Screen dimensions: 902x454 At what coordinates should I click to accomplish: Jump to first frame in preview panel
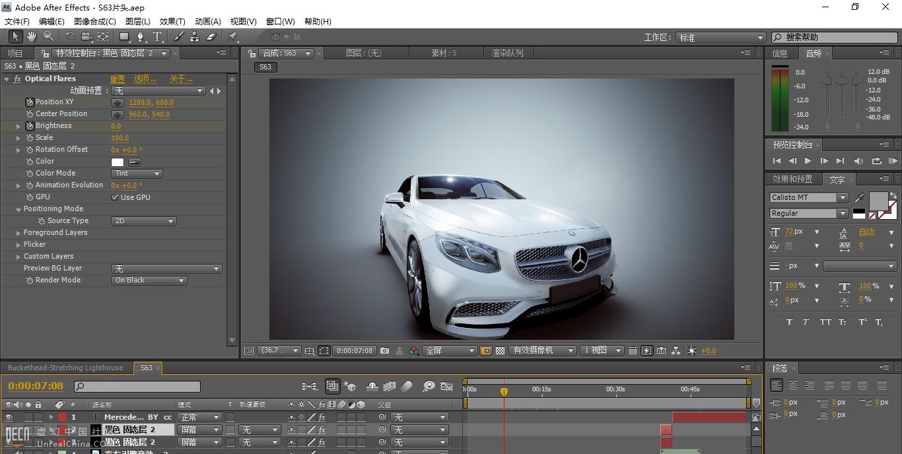(x=777, y=160)
